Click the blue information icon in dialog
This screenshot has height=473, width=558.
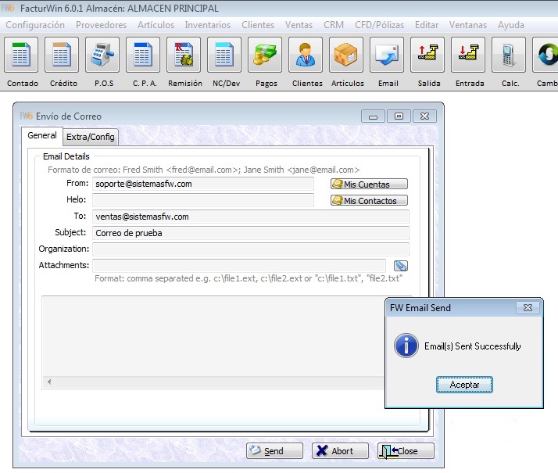(406, 346)
